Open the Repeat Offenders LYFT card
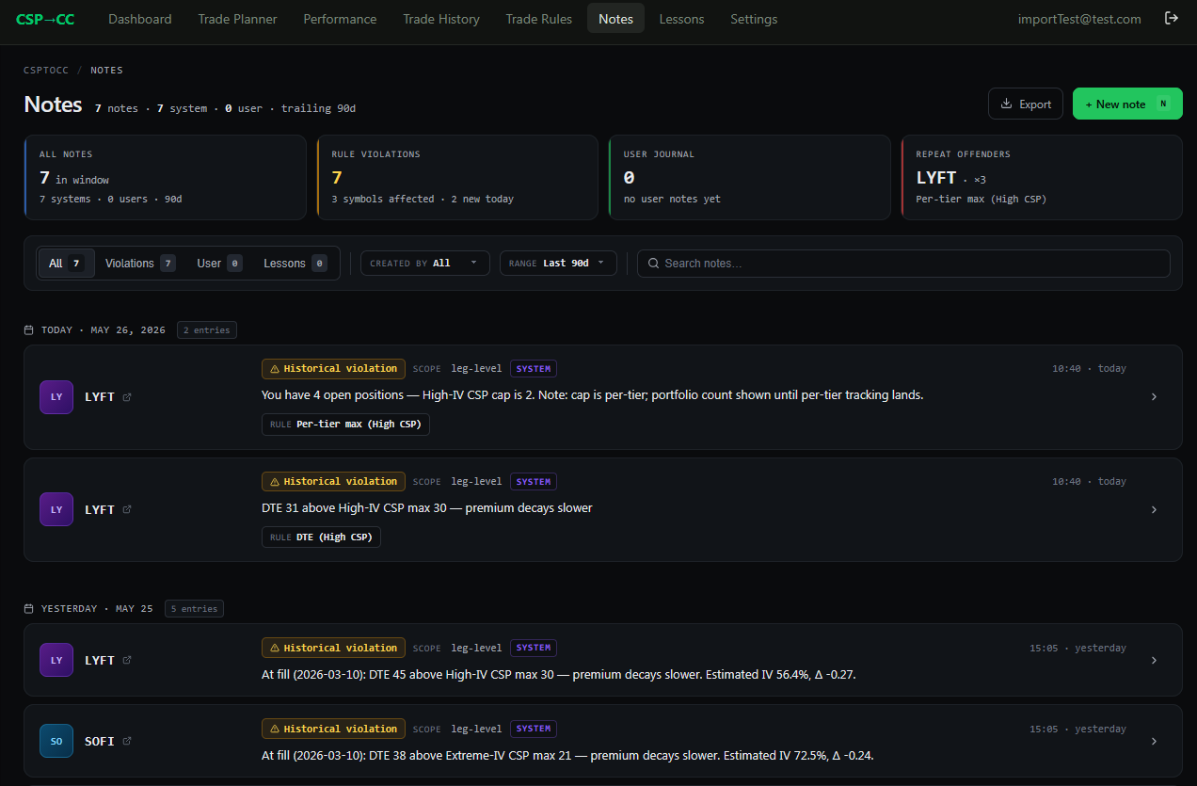This screenshot has width=1197, height=786. pyautogui.click(x=1042, y=177)
